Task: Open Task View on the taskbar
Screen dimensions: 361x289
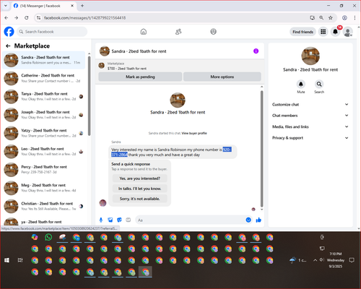Action: [x=20, y=260]
